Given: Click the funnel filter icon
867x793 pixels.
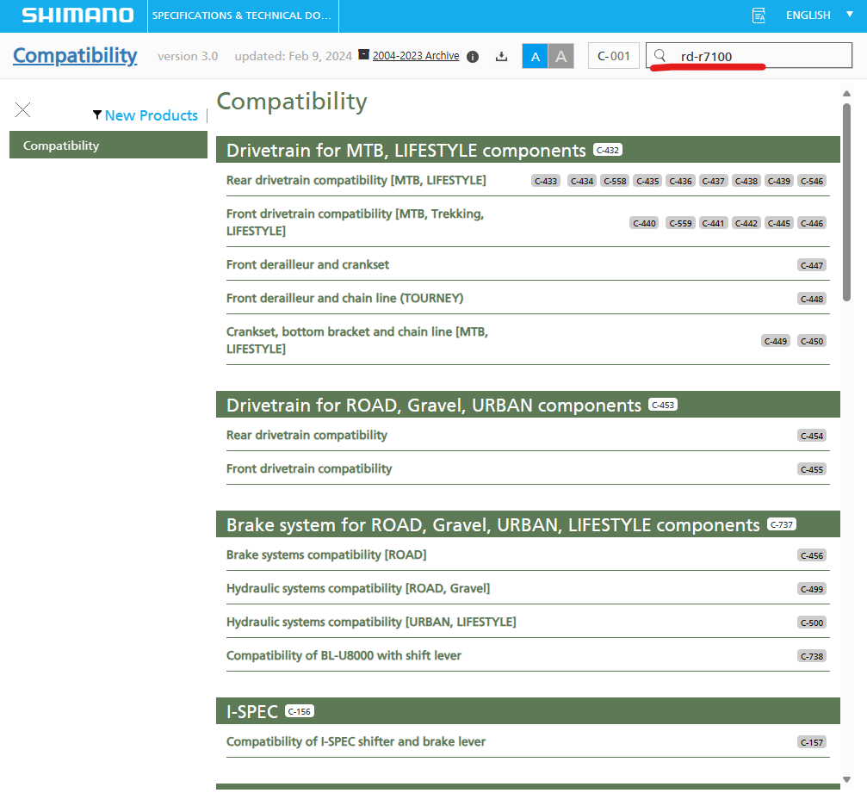Looking at the screenshot, I should click(97, 115).
